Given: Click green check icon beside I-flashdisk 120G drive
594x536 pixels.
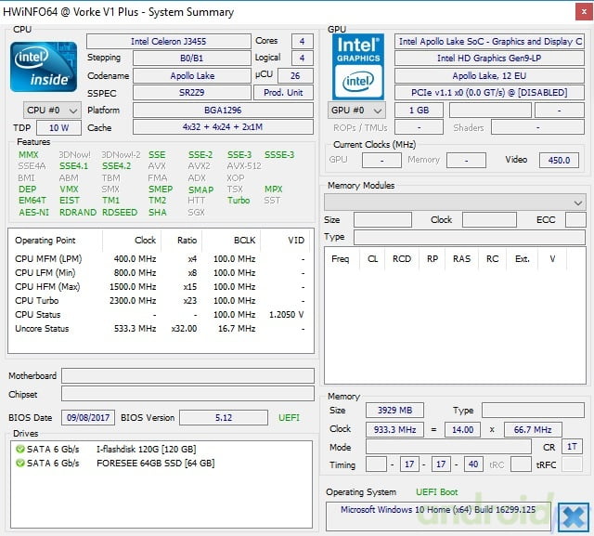Looking at the screenshot, I should click(x=20, y=450).
